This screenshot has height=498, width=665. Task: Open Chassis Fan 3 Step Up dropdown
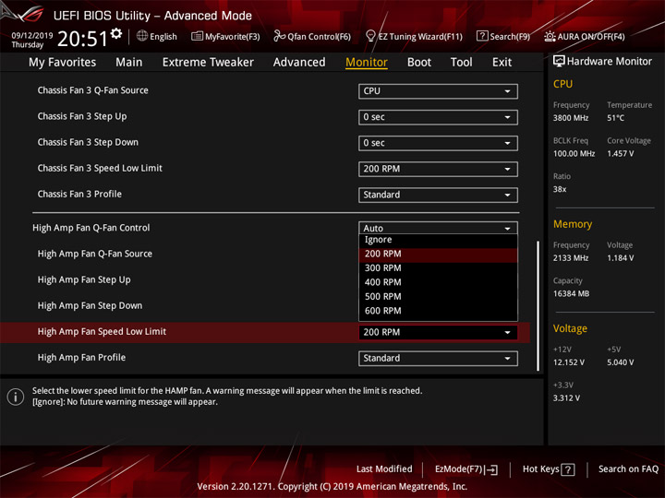point(438,117)
